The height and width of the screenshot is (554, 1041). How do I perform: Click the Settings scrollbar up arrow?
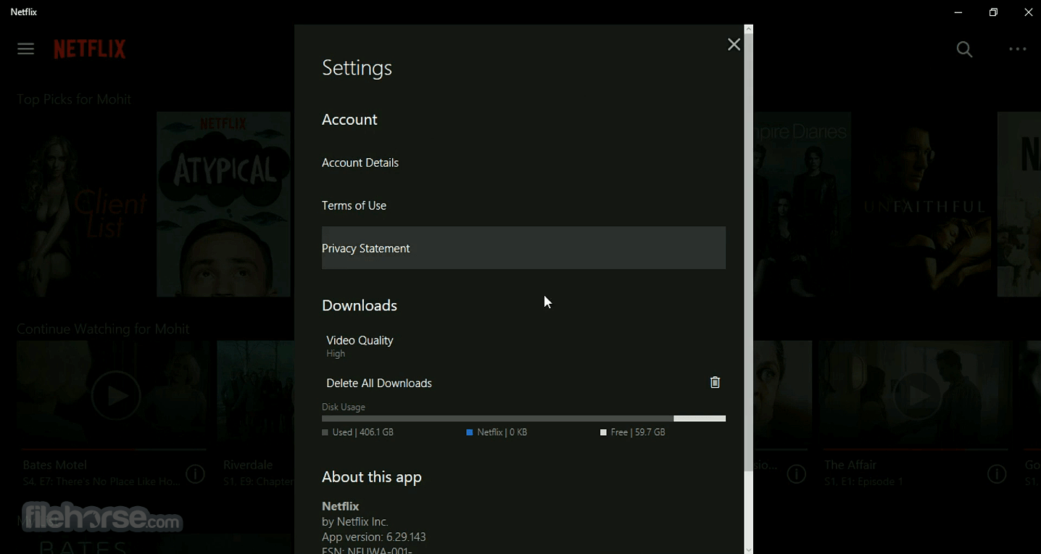pos(749,30)
